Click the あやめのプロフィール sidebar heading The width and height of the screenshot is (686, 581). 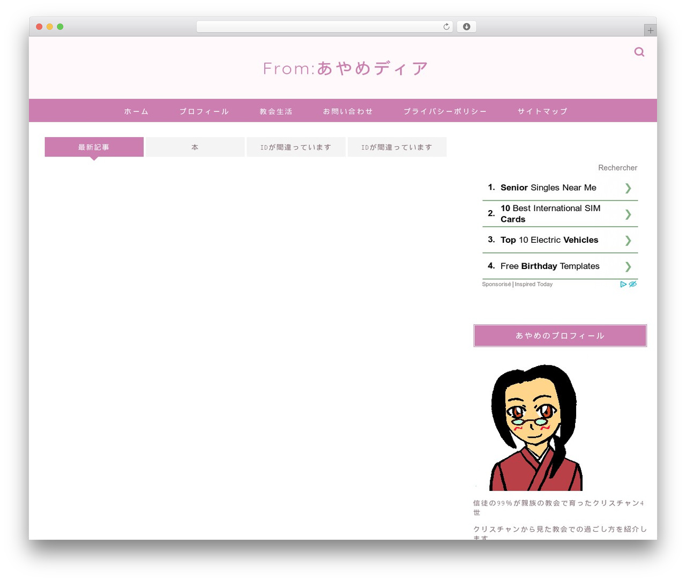coord(560,336)
